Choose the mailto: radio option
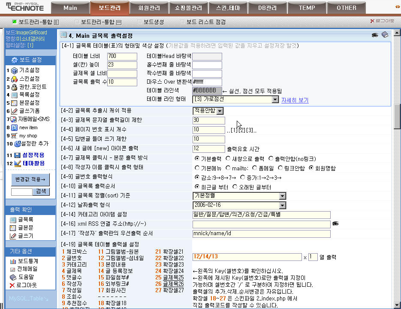This screenshot has height=309, width=401. coord(229,168)
